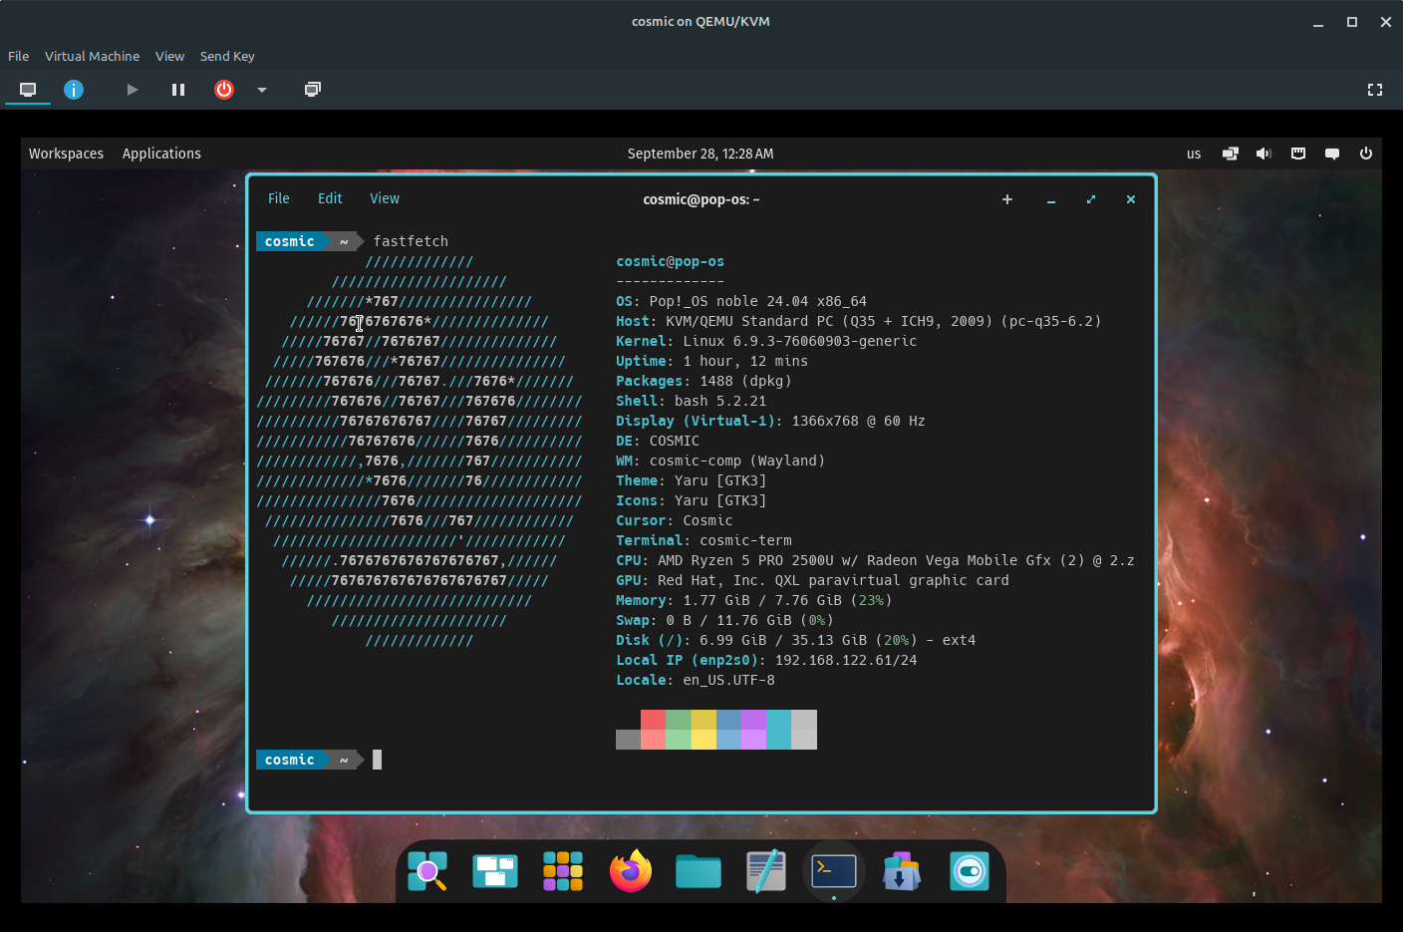Launch Firefox from the dock
This screenshot has height=932, width=1403.
[x=631, y=871]
